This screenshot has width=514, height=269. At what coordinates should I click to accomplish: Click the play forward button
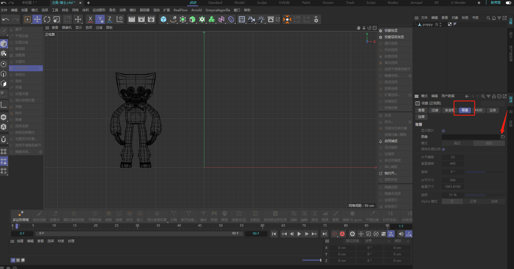pyautogui.click(x=299, y=234)
